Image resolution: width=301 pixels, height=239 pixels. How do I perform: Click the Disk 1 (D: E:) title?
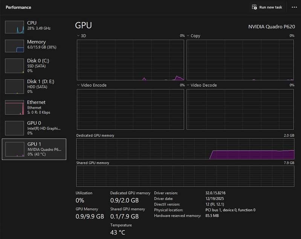(41, 81)
